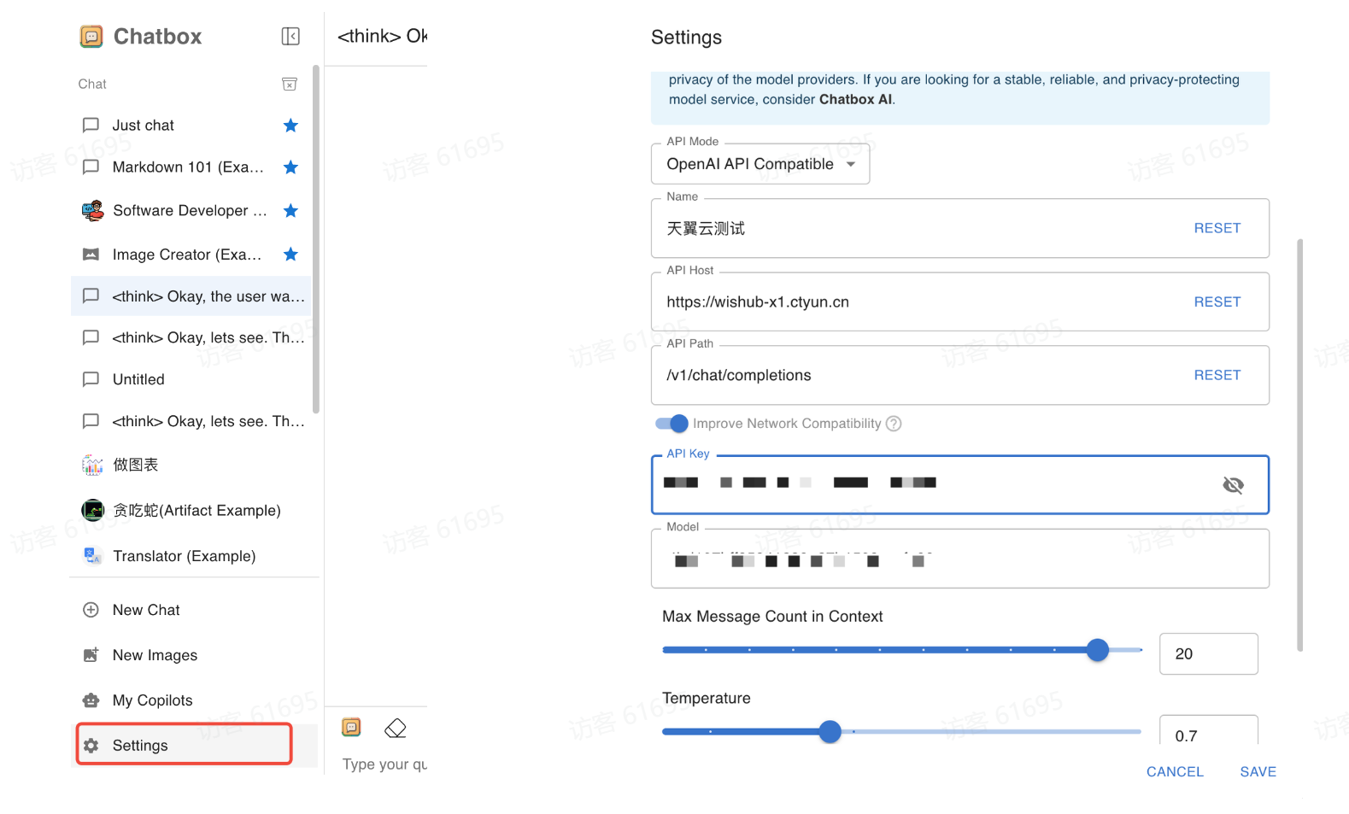Show the API key via eye icon
The width and height of the screenshot is (1349, 814).
[1233, 485]
